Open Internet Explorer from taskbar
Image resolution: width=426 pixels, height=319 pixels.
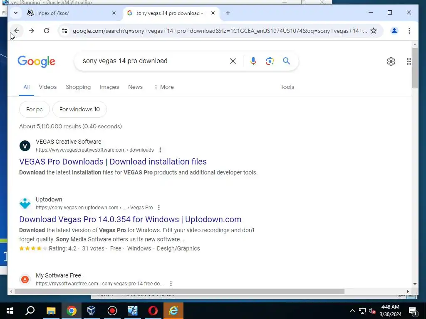(x=173, y=311)
